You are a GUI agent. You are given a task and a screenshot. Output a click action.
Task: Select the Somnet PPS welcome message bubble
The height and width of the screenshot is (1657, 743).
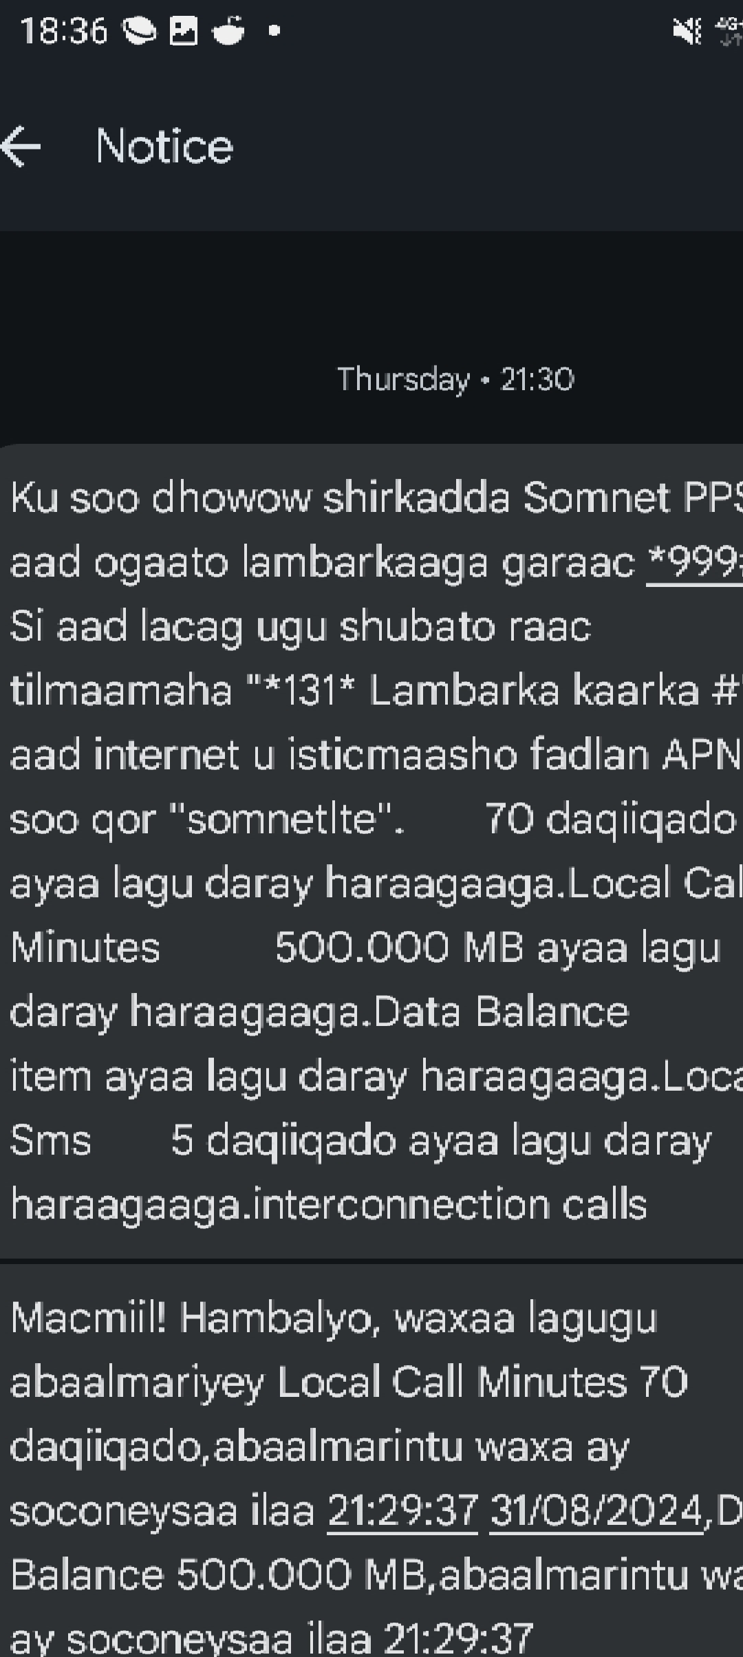coord(371,851)
